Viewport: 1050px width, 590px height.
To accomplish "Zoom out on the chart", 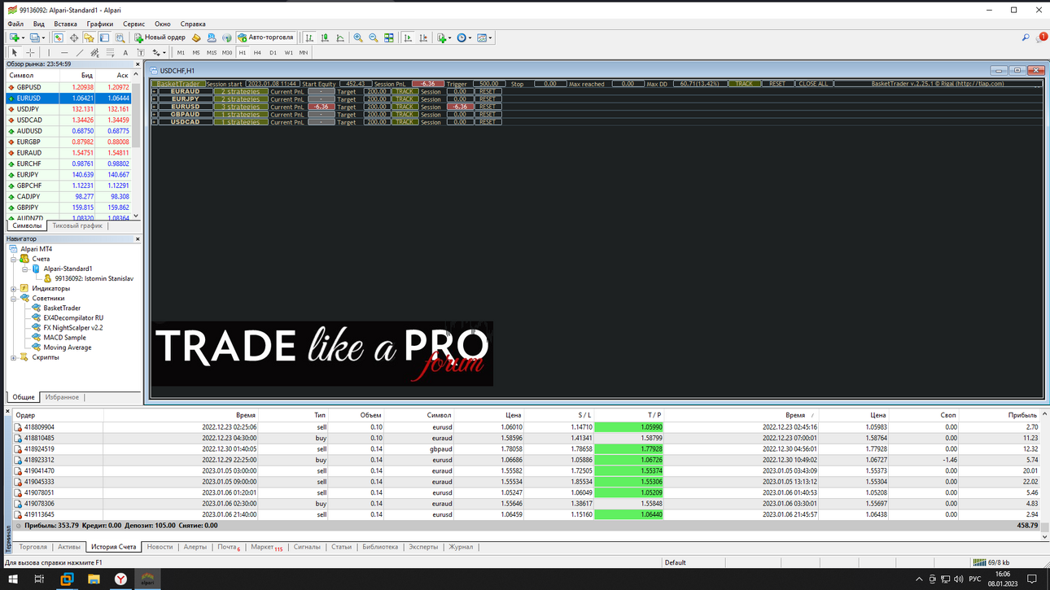I will (x=374, y=37).
